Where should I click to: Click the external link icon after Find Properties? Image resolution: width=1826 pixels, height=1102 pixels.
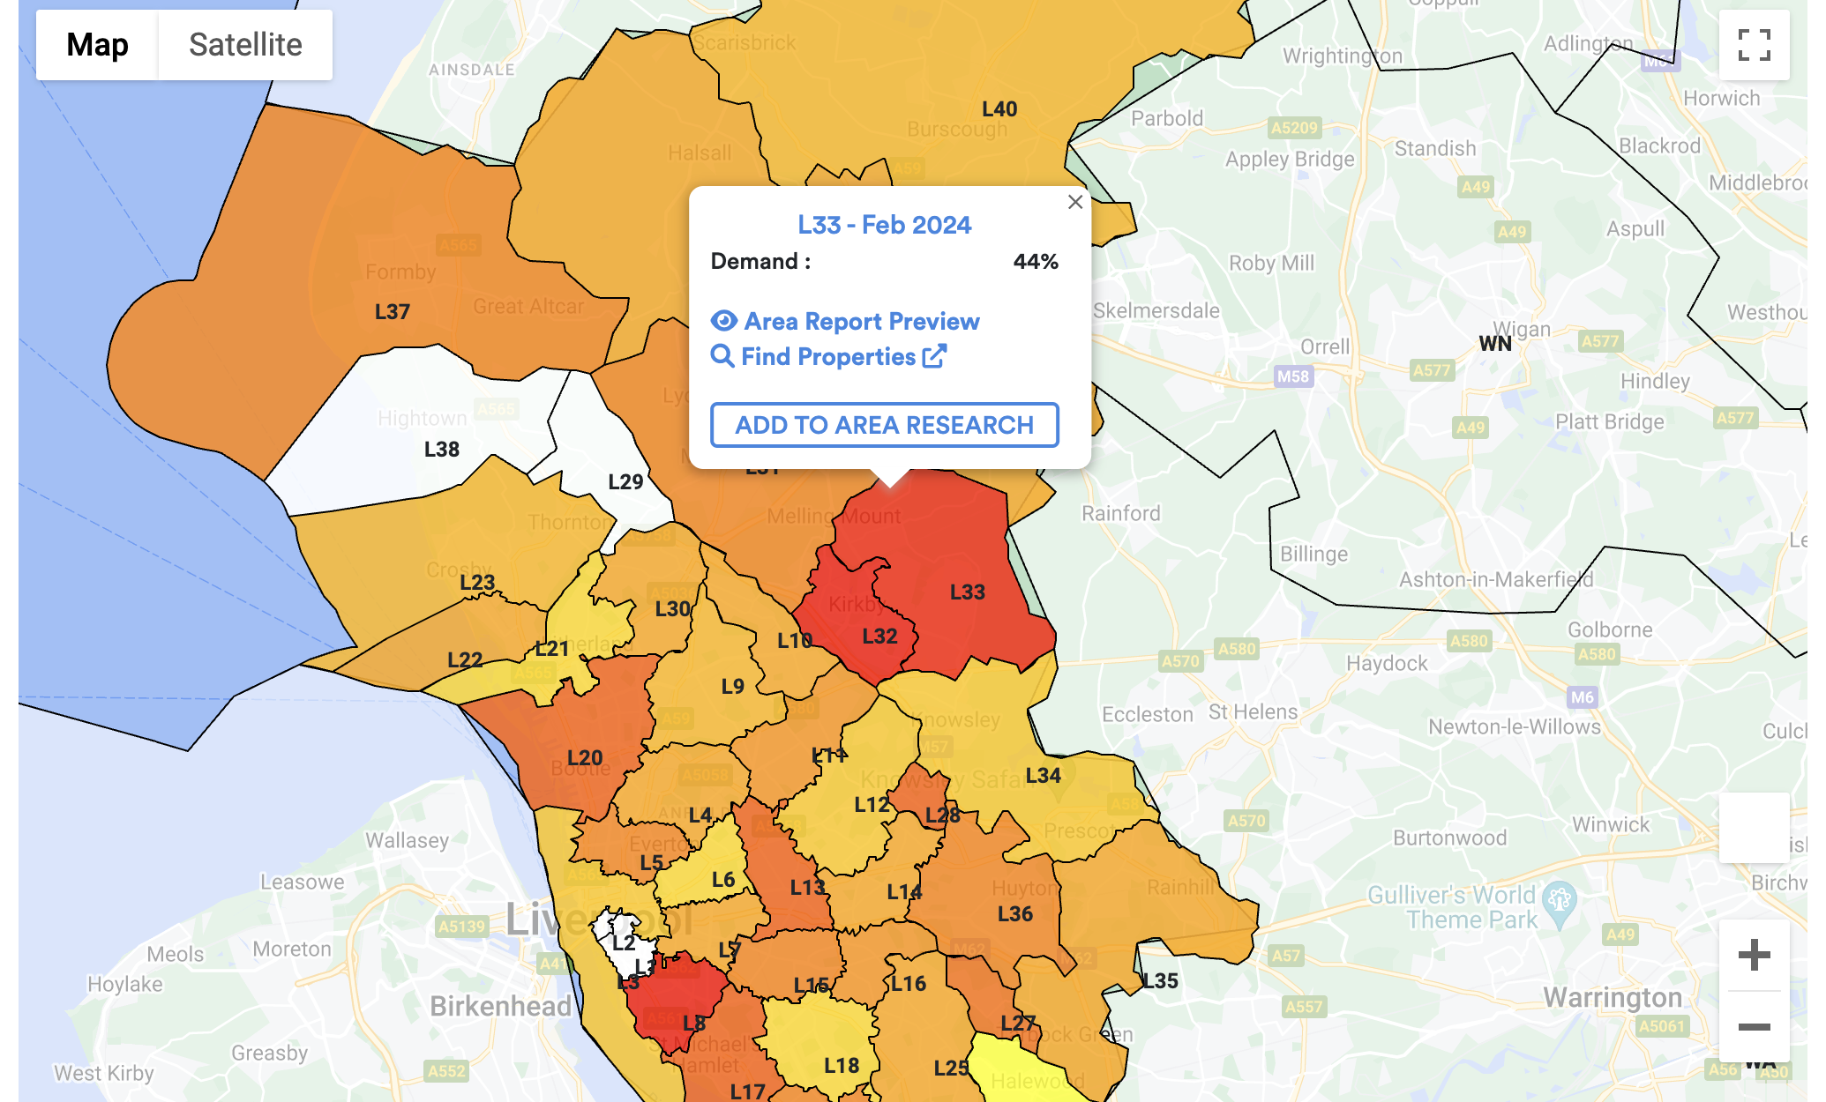[934, 356]
